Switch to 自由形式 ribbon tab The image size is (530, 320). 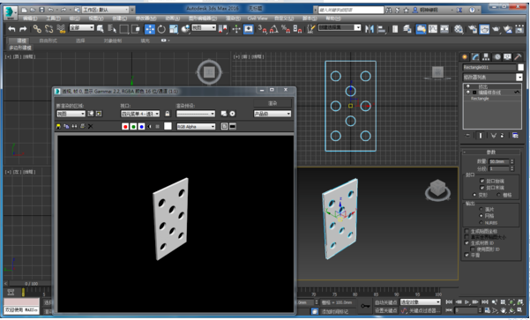point(48,41)
